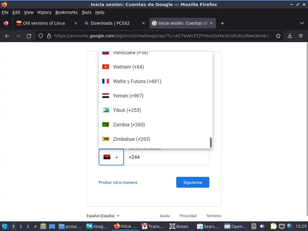Click the 12:29 clock in taskbar
Image resolution: width=308 pixels, height=231 pixels.
click(x=301, y=226)
